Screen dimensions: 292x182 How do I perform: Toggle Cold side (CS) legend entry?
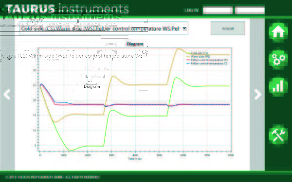coord(197,53)
